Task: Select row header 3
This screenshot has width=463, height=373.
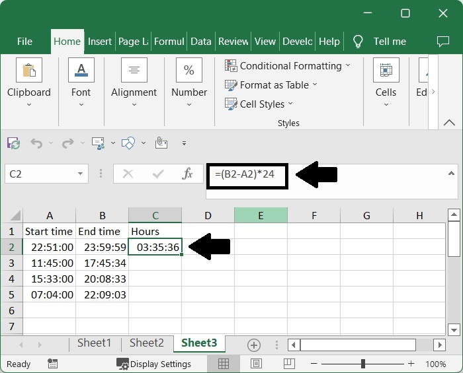Action: pos(11,263)
